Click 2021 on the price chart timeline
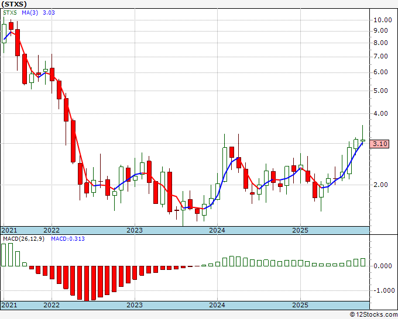 pyautogui.click(x=9, y=230)
